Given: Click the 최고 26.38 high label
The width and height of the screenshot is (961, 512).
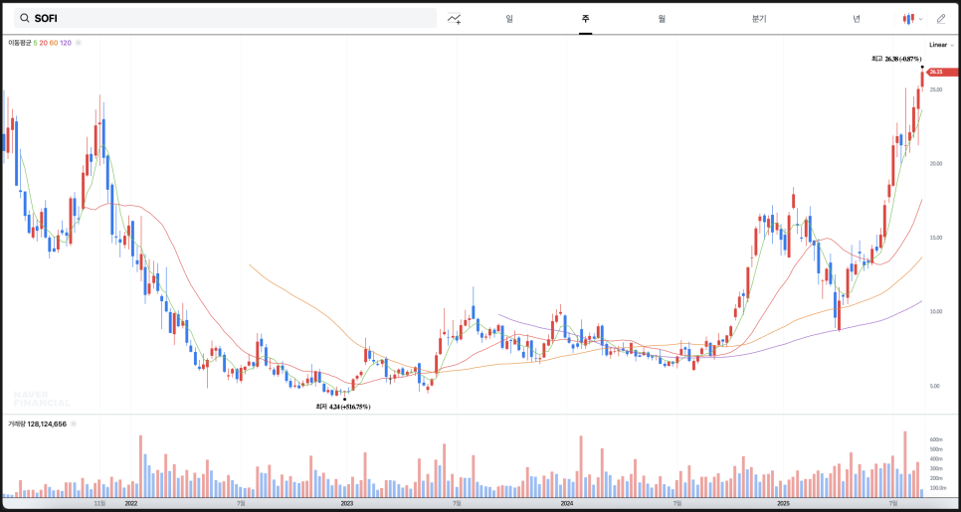Looking at the screenshot, I should [x=896, y=59].
